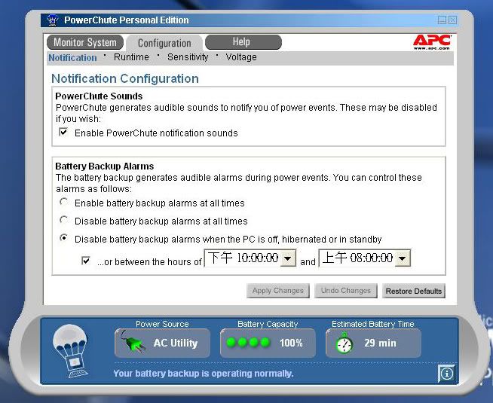Click the Power Source label
The height and width of the screenshot is (403, 493).
pos(162,324)
